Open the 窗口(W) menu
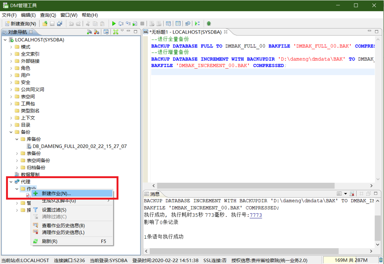Screen dimensions: 384x264 (69, 15)
